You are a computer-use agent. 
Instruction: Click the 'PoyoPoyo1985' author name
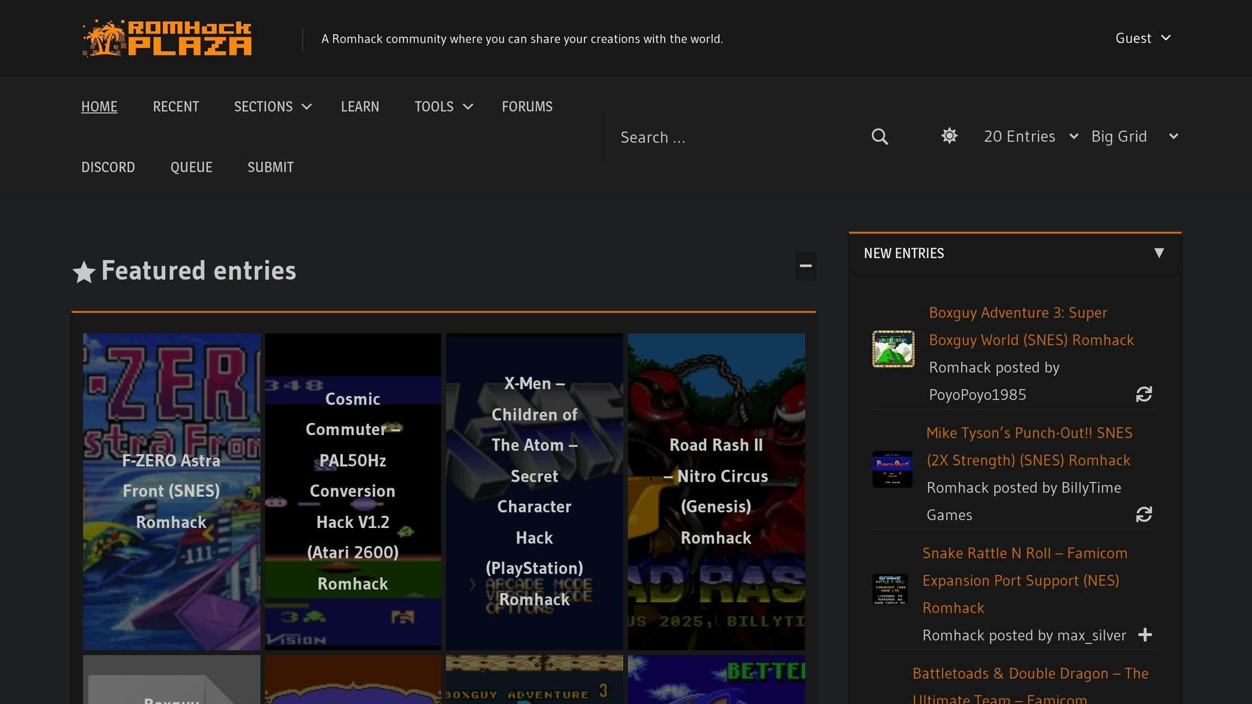(x=978, y=395)
